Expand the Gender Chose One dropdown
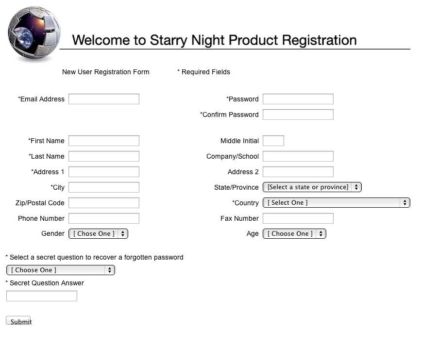Screen dimensions: 438x345 (x=98, y=233)
